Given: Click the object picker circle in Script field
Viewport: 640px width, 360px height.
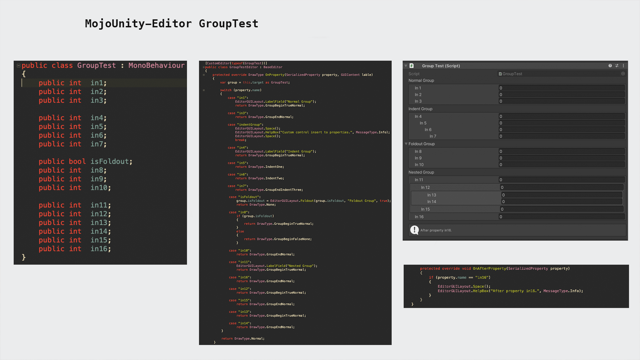Looking at the screenshot, I should [623, 74].
